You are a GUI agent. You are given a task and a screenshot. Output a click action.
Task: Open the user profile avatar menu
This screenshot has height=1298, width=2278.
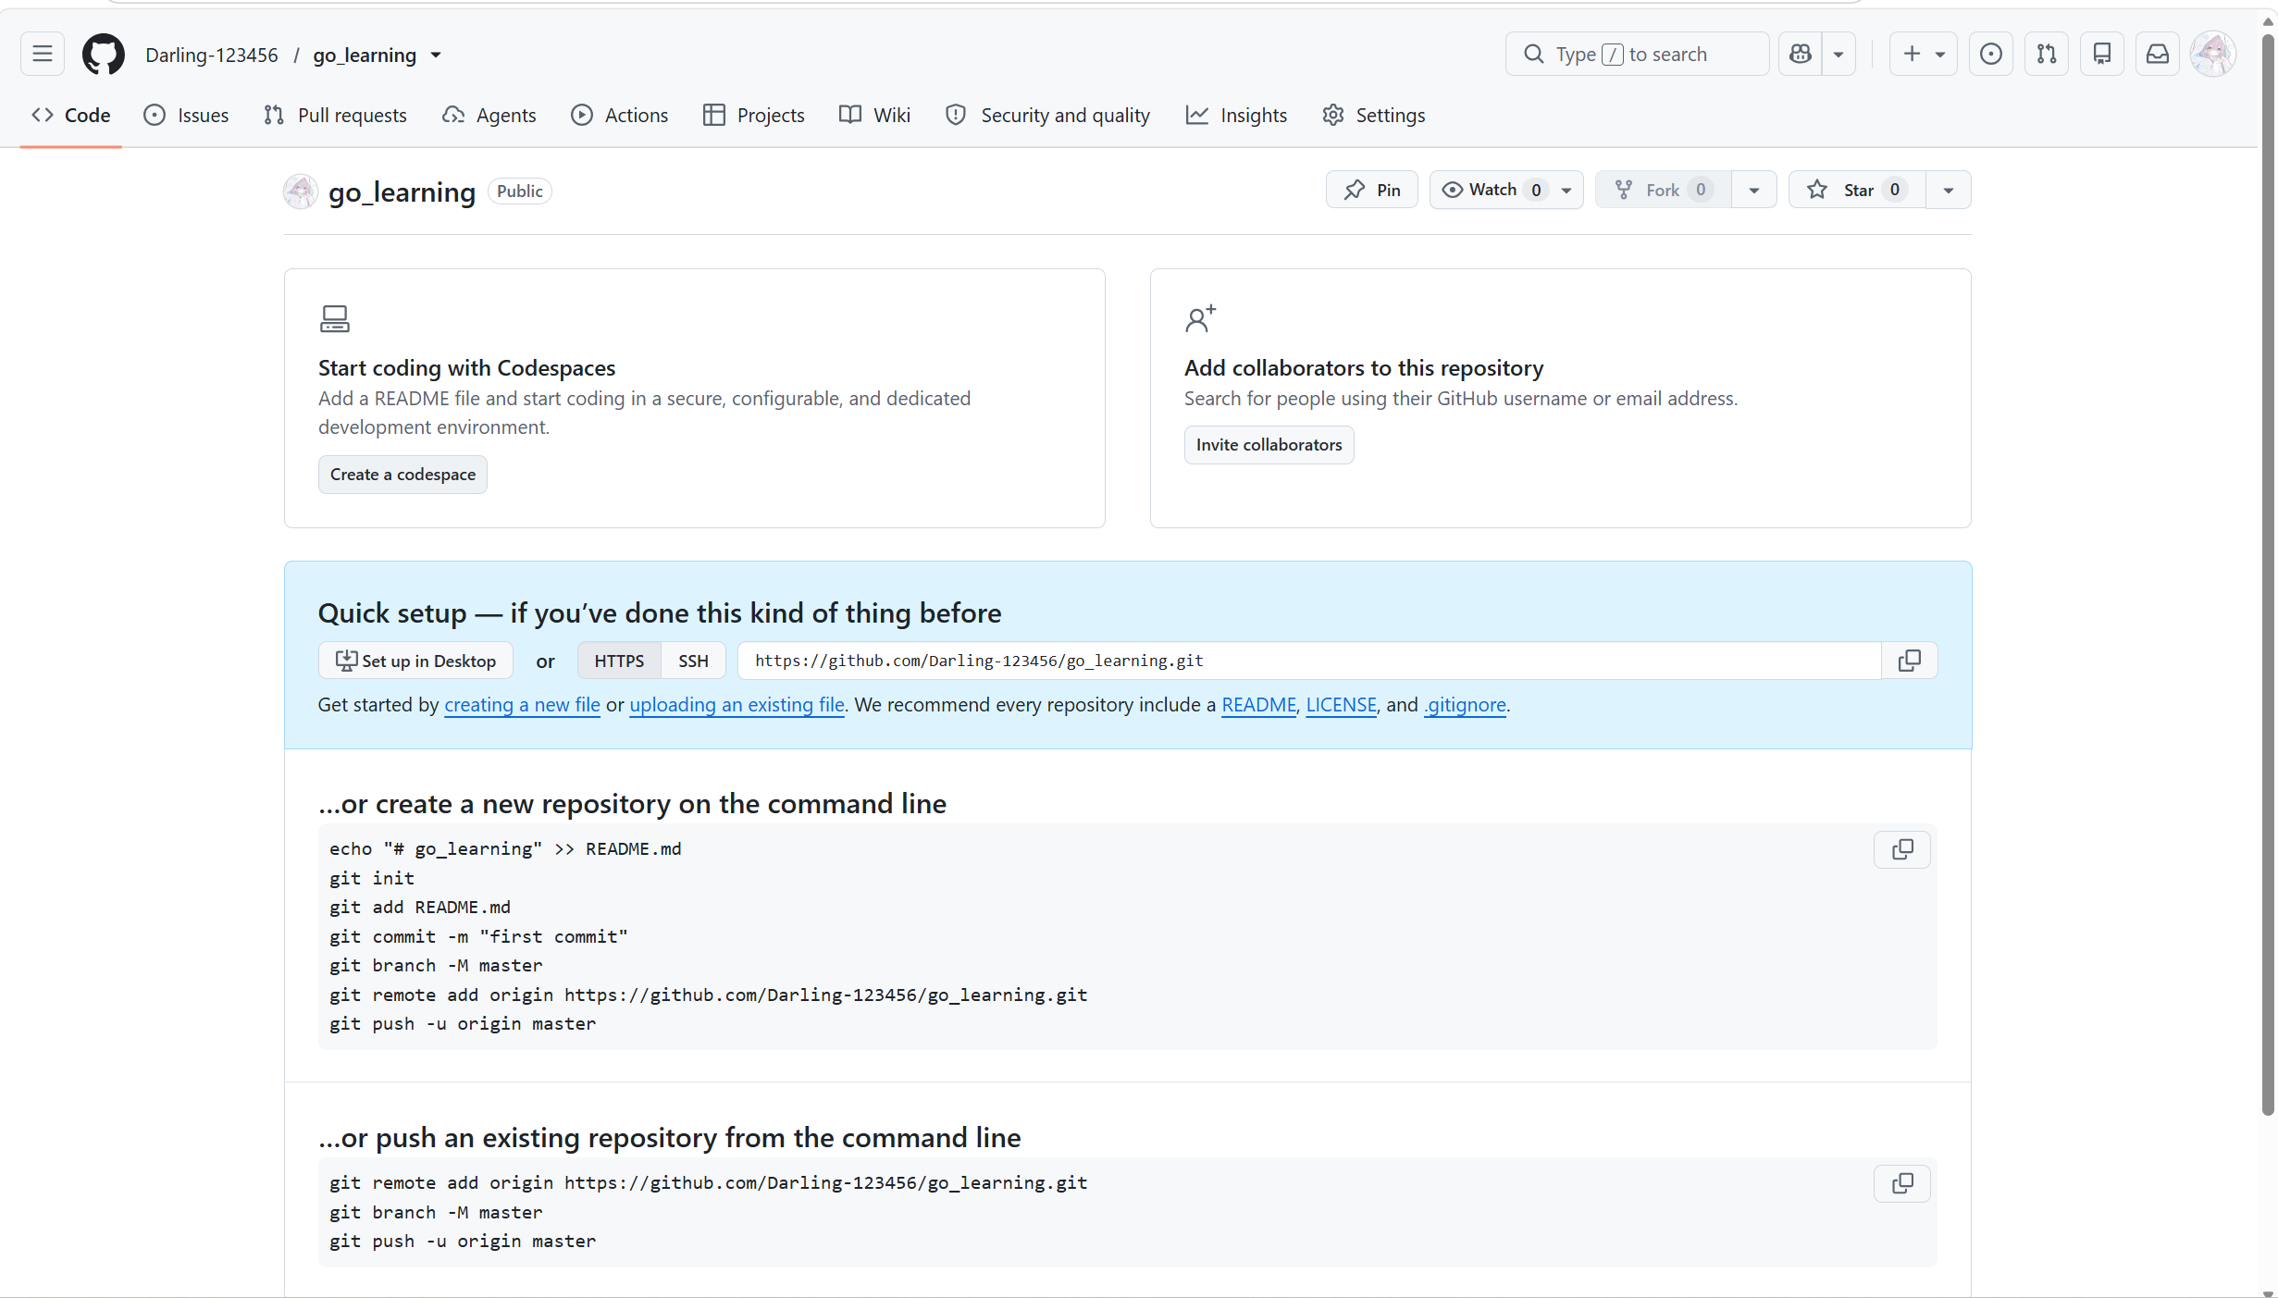click(x=2213, y=55)
